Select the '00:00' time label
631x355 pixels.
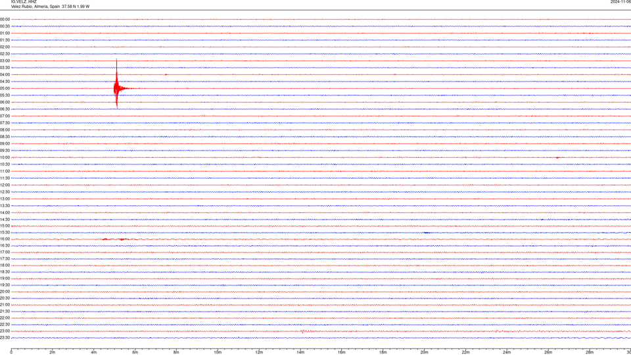coord(5,19)
